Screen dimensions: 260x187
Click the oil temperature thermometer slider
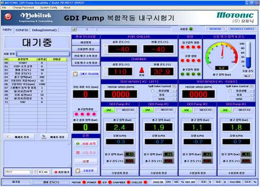[x=248, y=55]
